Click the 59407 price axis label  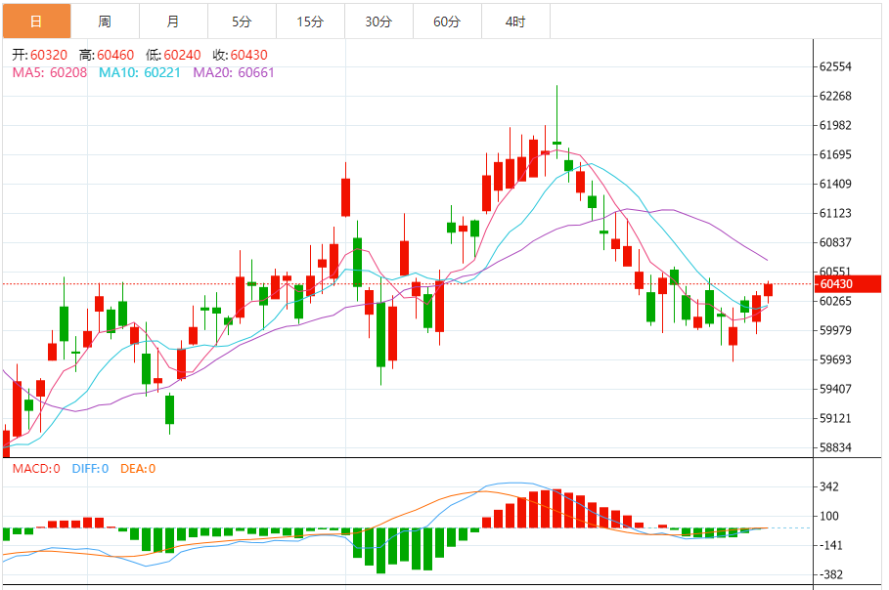(x=836, y=389)
